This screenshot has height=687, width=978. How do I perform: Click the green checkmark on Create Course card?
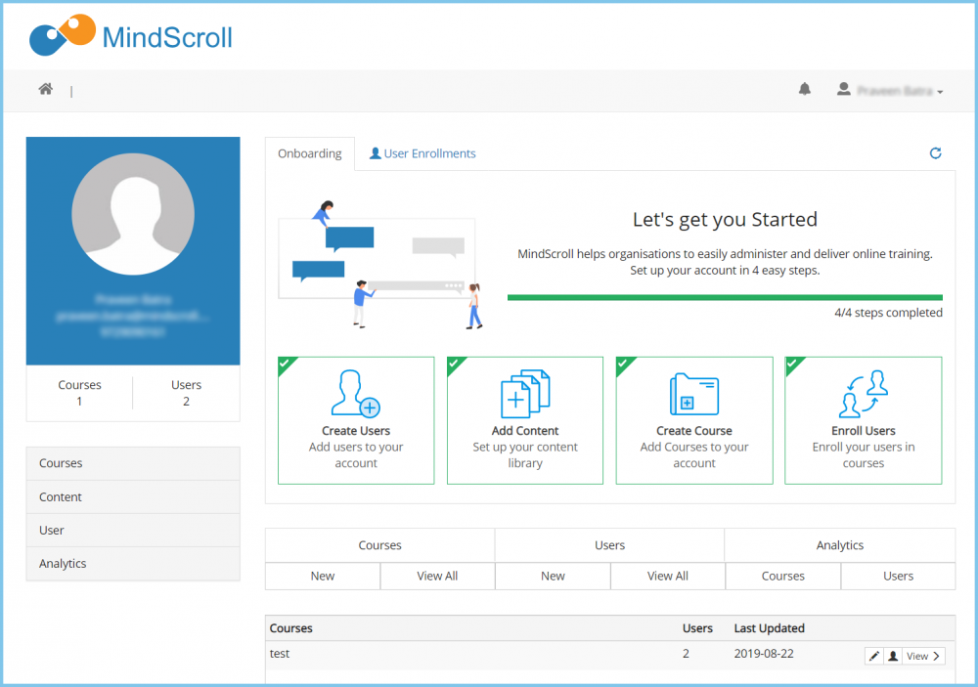tap(623, 365)
